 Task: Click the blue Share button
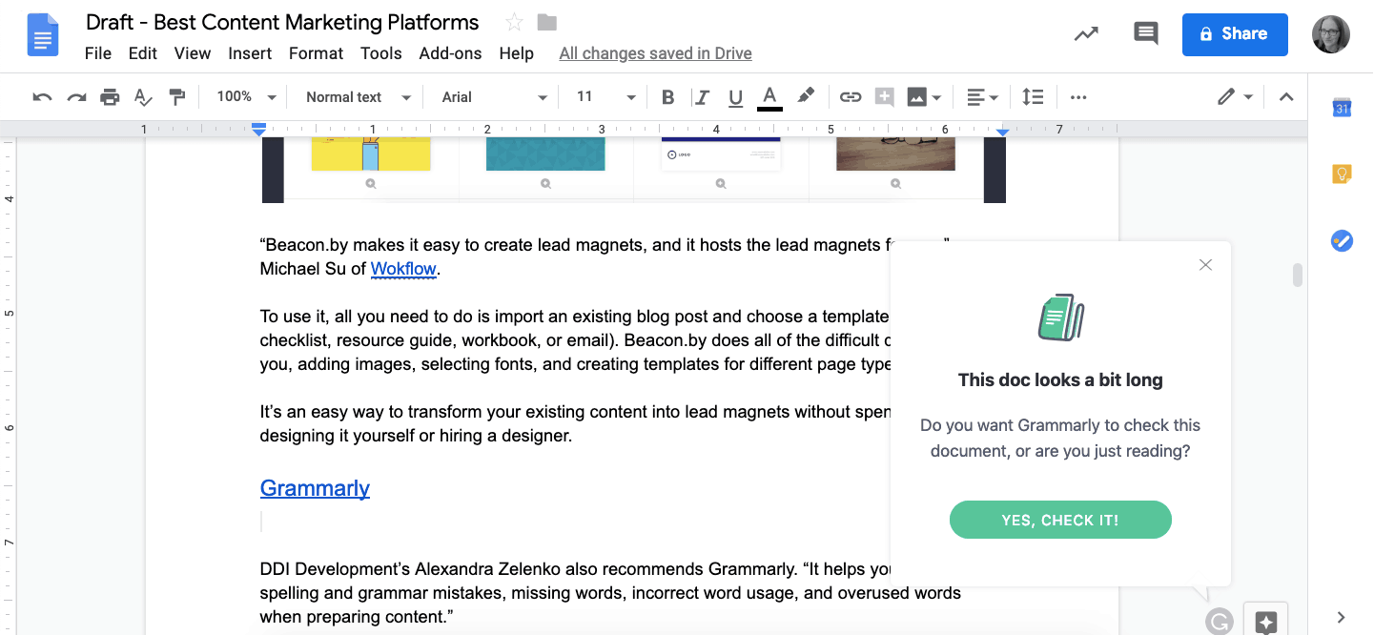(1234, 34)
